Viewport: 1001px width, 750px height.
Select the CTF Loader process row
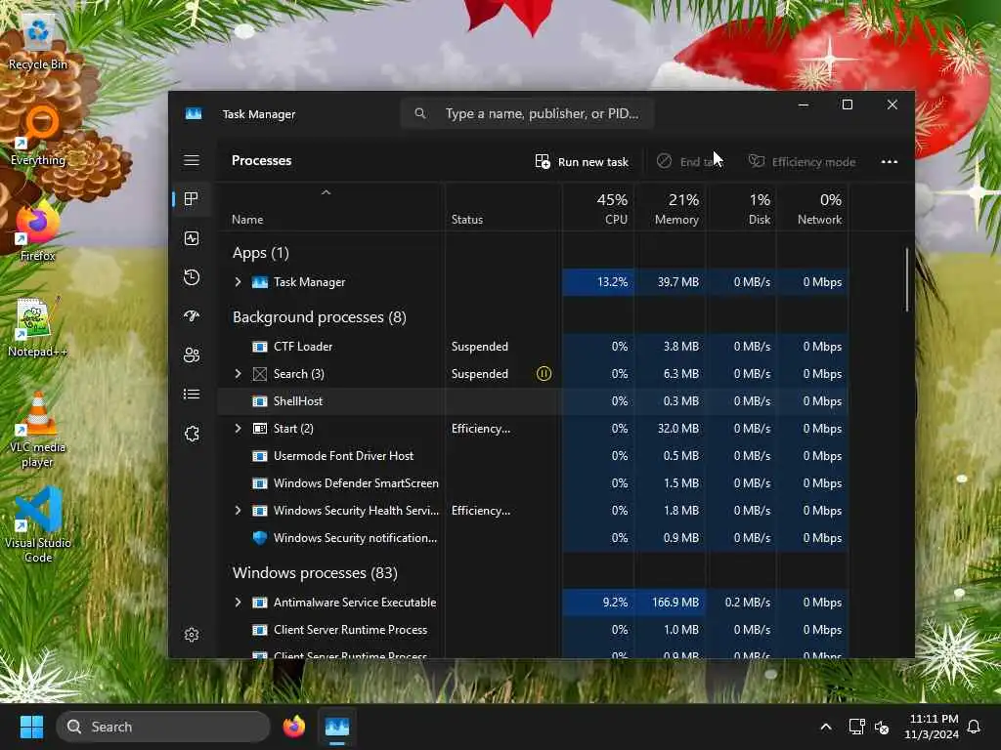tap(533, 347)
